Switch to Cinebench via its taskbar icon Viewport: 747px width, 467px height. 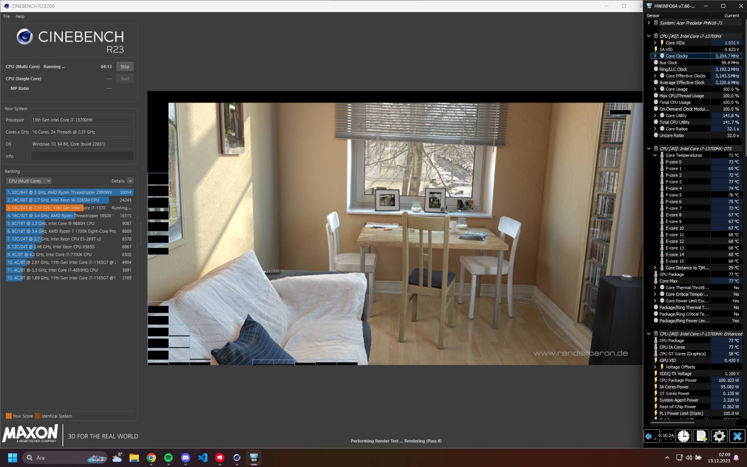(237, 457)
